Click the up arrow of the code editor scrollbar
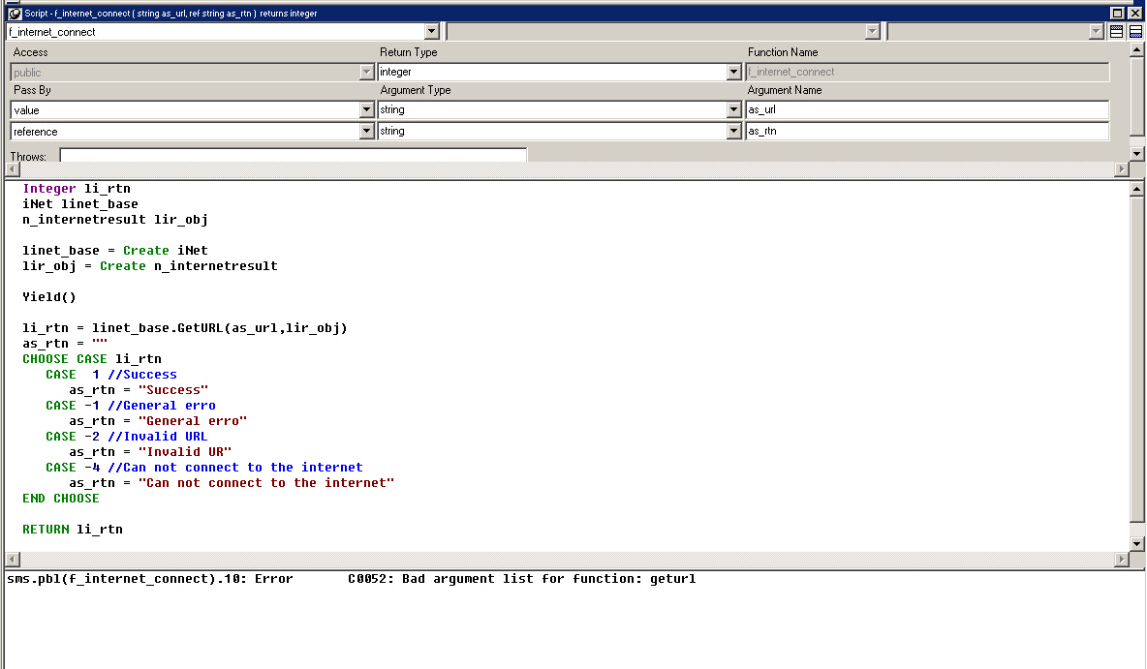Viewport: 1147px width, 669px height. click(1136, 189)
